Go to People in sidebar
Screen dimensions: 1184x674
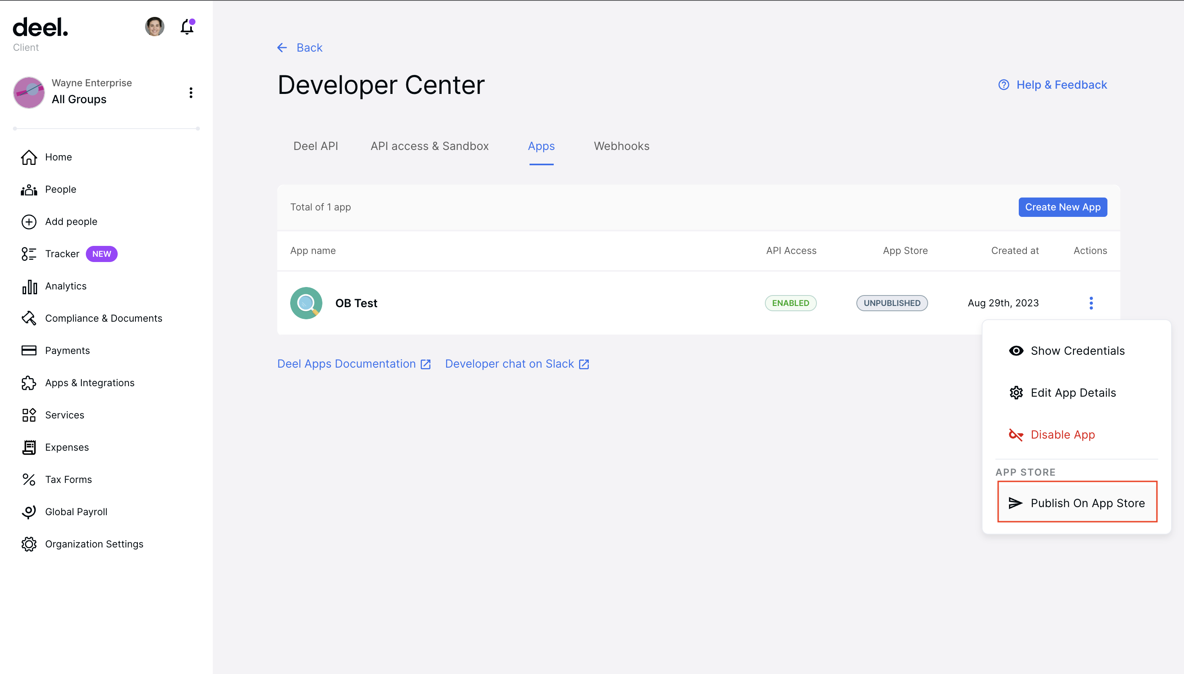click(60, 189)
